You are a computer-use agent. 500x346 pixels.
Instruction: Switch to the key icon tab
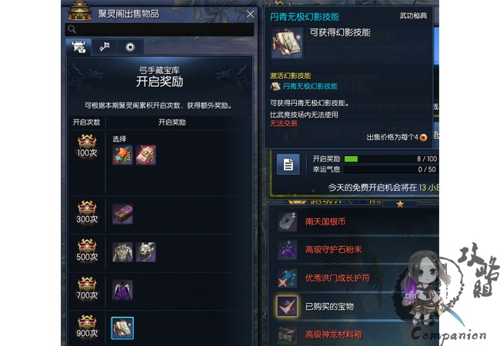[105, 47]
